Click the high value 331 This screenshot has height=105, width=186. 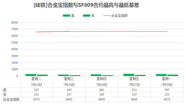pos(134,90)
